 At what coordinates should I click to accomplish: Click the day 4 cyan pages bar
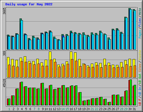tap(22, 35)
